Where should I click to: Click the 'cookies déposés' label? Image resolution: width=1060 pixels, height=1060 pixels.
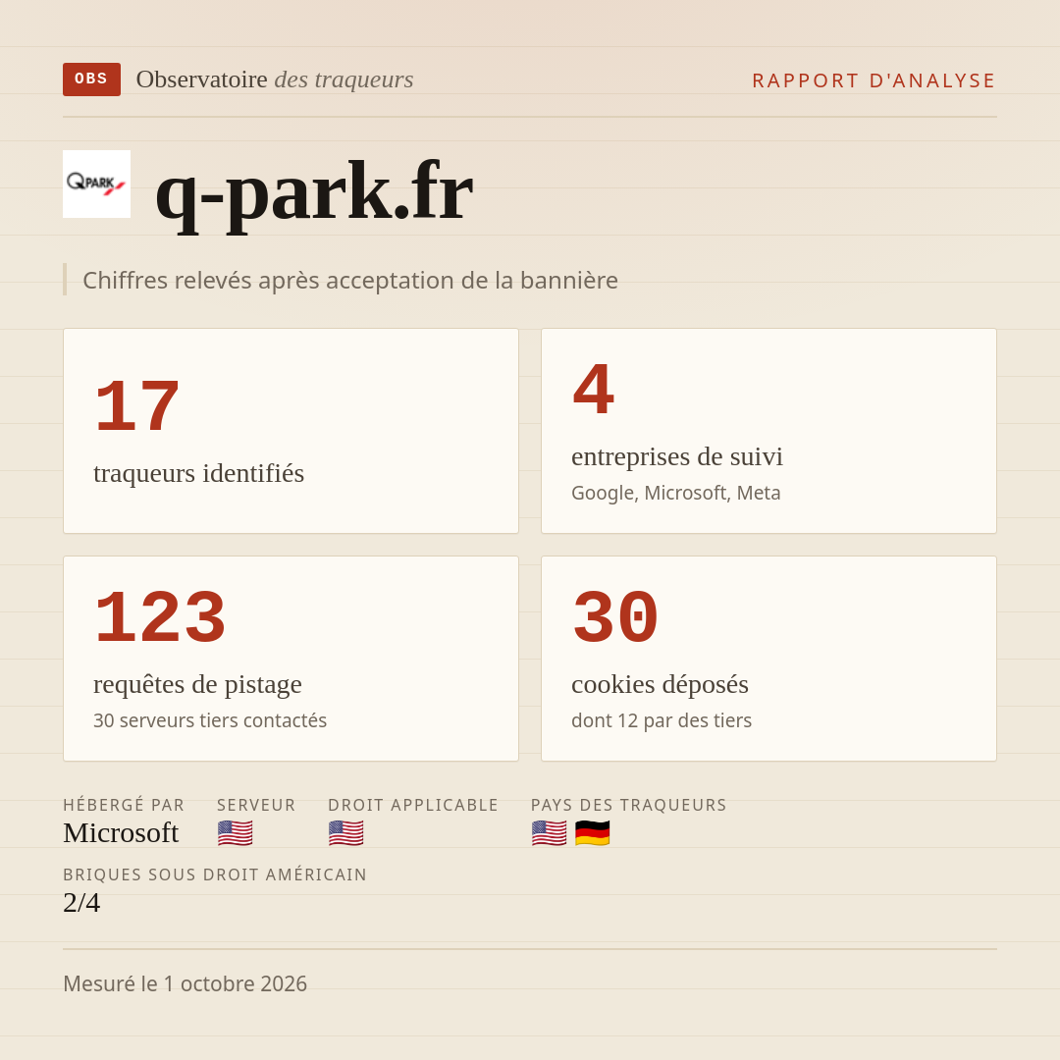pos(660,684)
